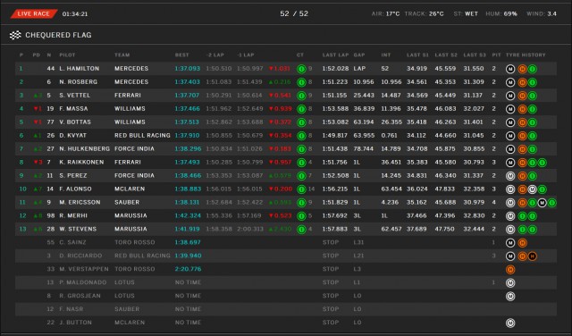Click Stevens' current tyre icon in CT column
572x336 pixels.
click(301, 229)
